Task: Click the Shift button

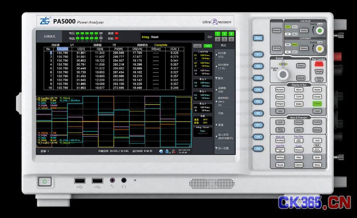Action: pos(317,157)
